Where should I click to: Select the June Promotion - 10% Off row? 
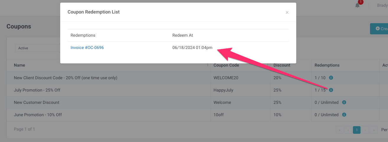pos(38,115)
